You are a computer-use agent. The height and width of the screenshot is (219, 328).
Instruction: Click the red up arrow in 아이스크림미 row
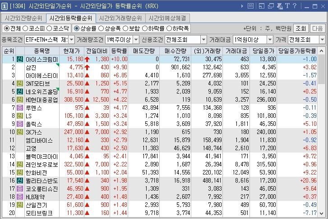tap(87, 59)
